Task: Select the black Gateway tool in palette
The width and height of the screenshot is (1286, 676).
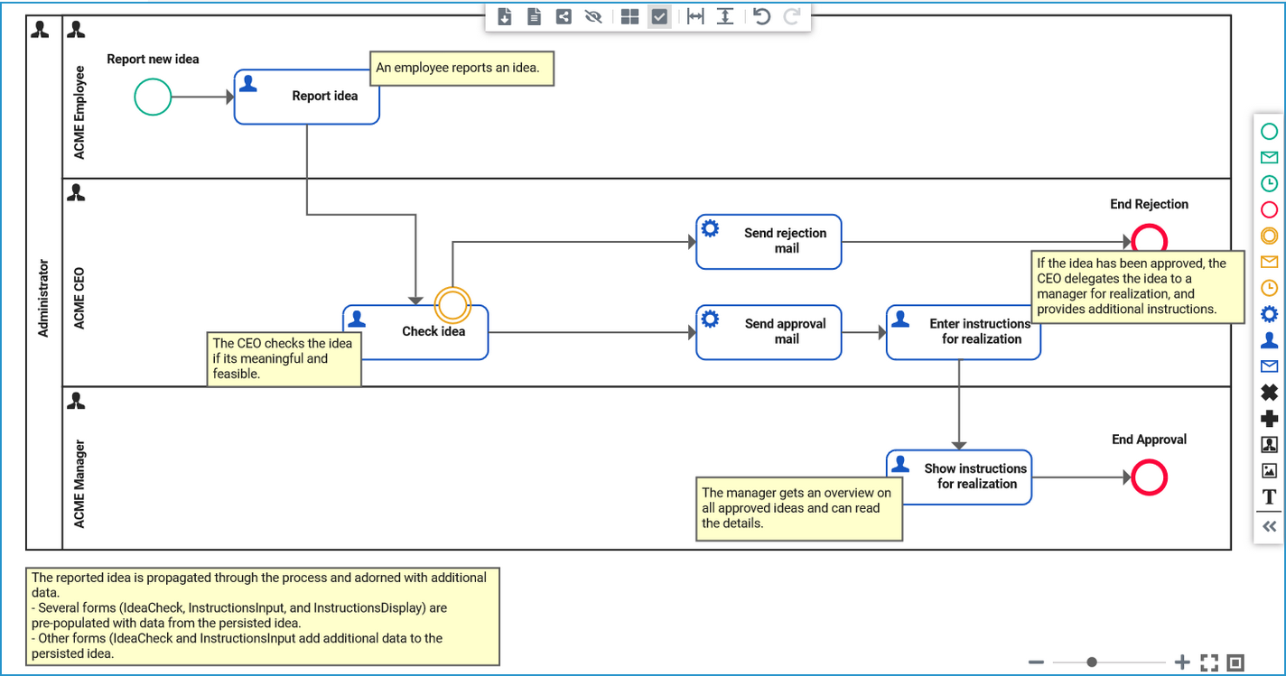Action: click(1268, 393)
